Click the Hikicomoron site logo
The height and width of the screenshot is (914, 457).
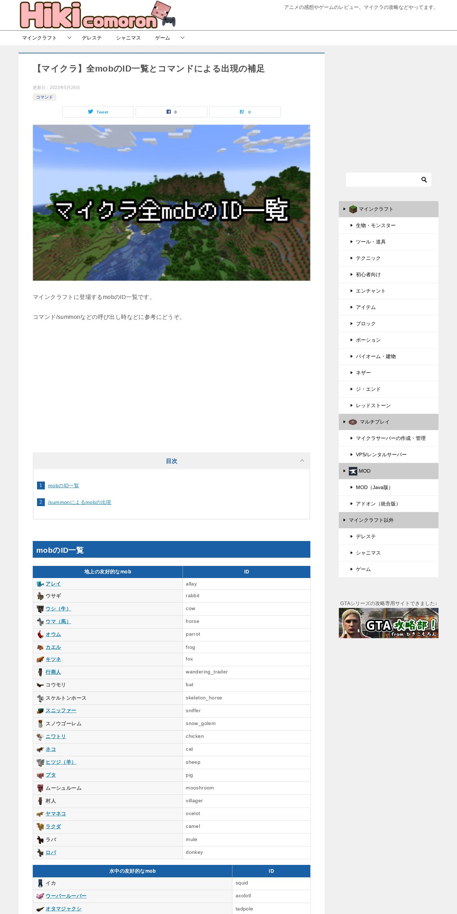coord(98,15)
